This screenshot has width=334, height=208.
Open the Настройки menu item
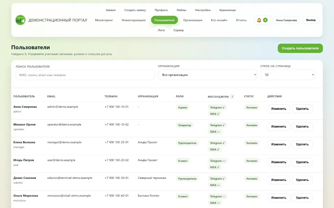pyautogui.click(x=203, y=10)
